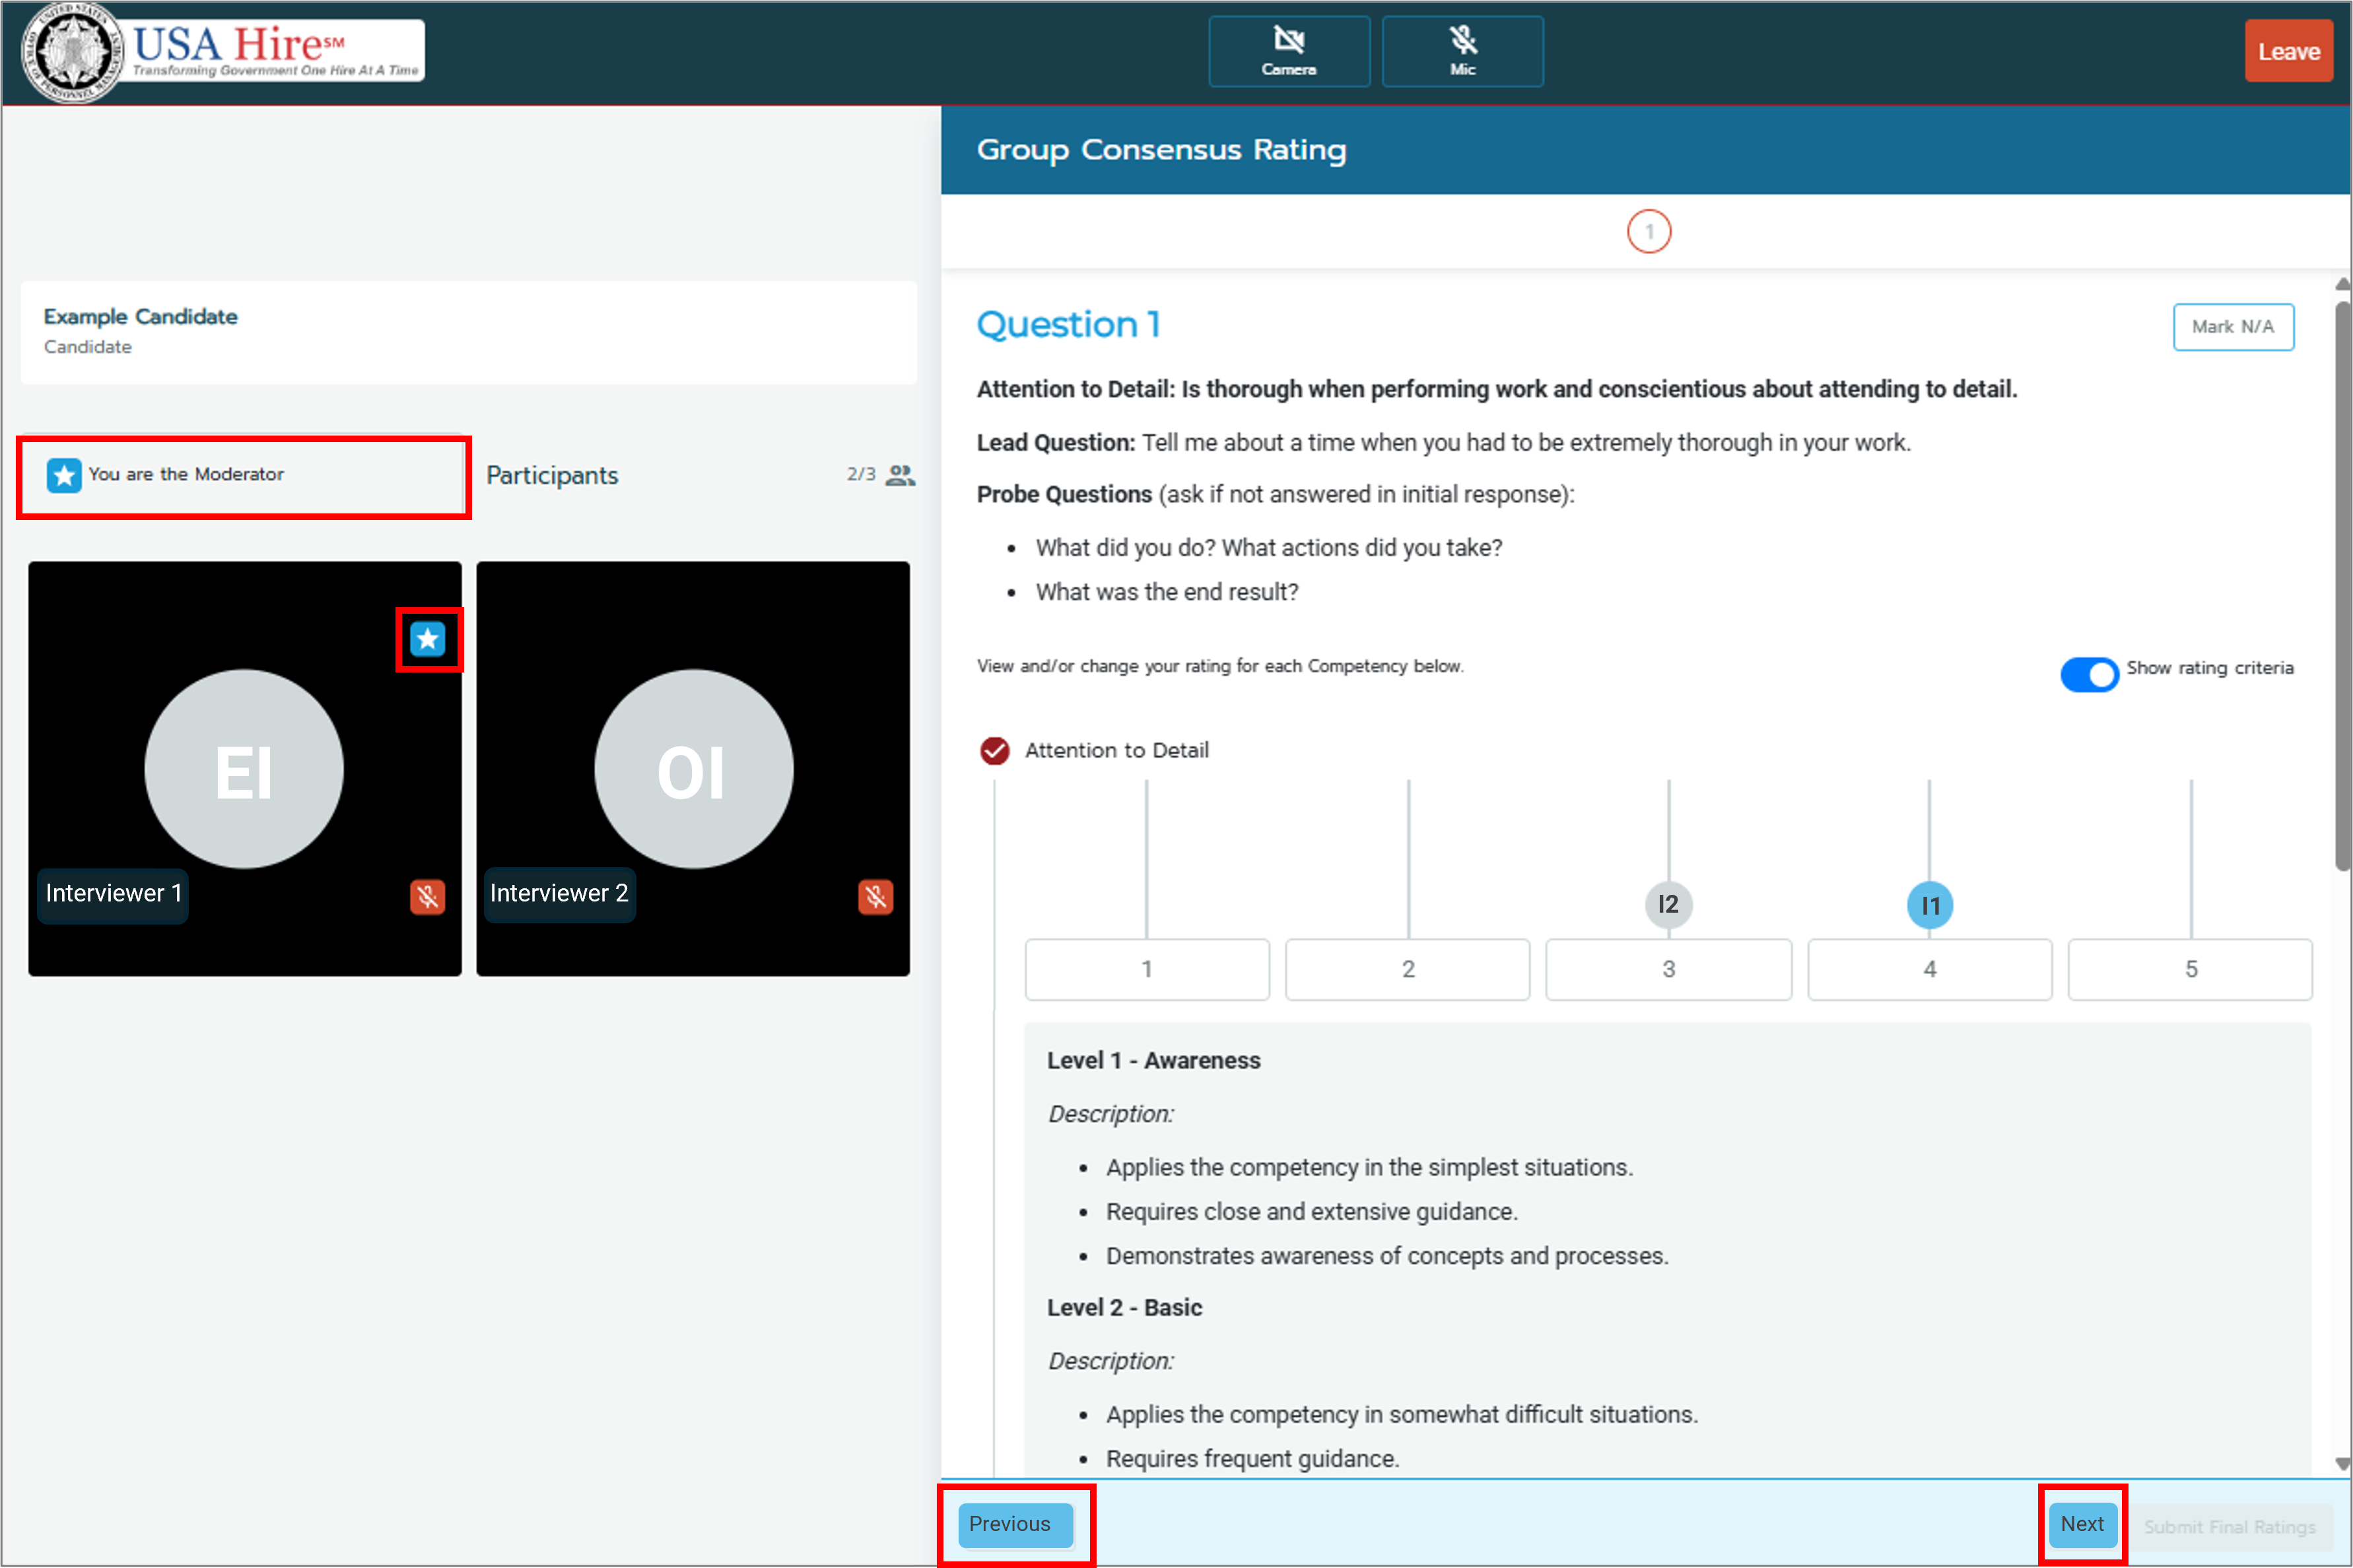Click the scrollbar up arrow

click(2342, 285)
